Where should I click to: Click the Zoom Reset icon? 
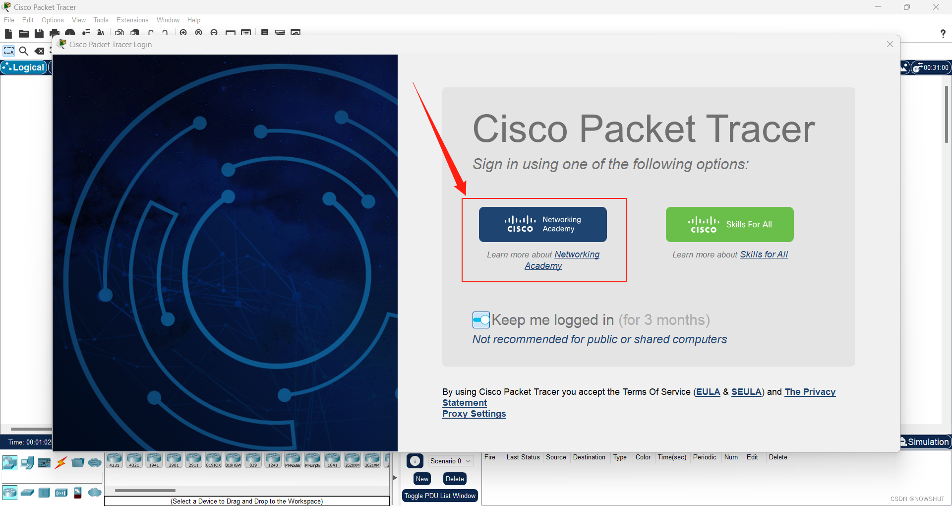(x=199, y=33)
